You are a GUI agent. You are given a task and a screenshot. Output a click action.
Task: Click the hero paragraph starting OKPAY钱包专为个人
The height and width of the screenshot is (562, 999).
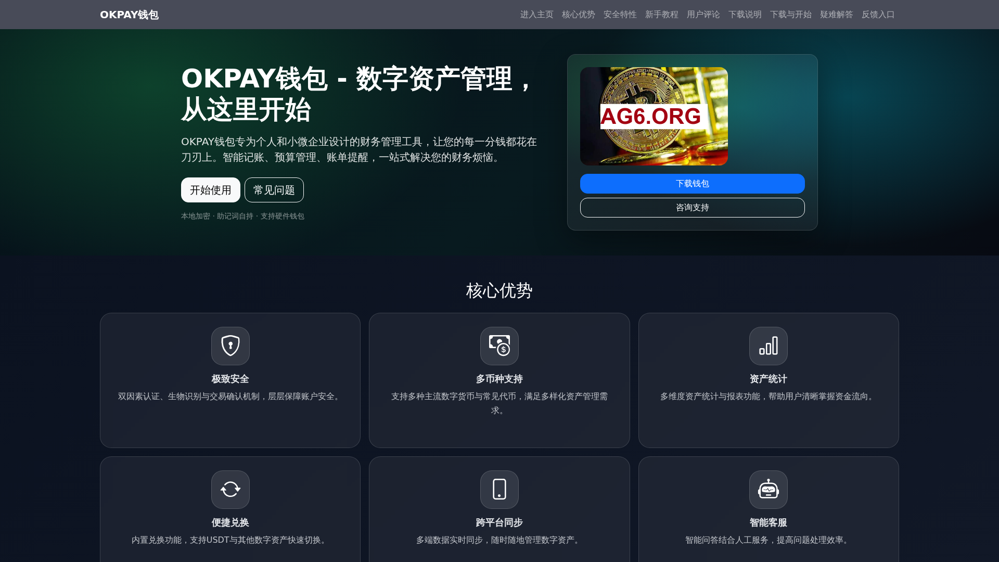pos(359,149)
